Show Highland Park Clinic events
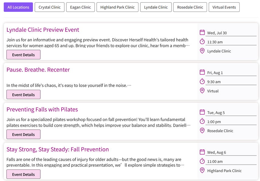 (x=117, y=7)
